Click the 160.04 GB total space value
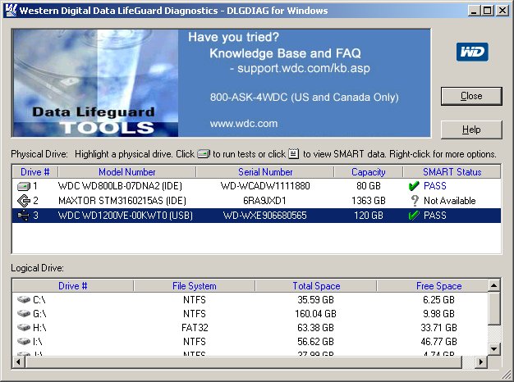The height and width of the screenshot is (382, 514). coord(315,314)
